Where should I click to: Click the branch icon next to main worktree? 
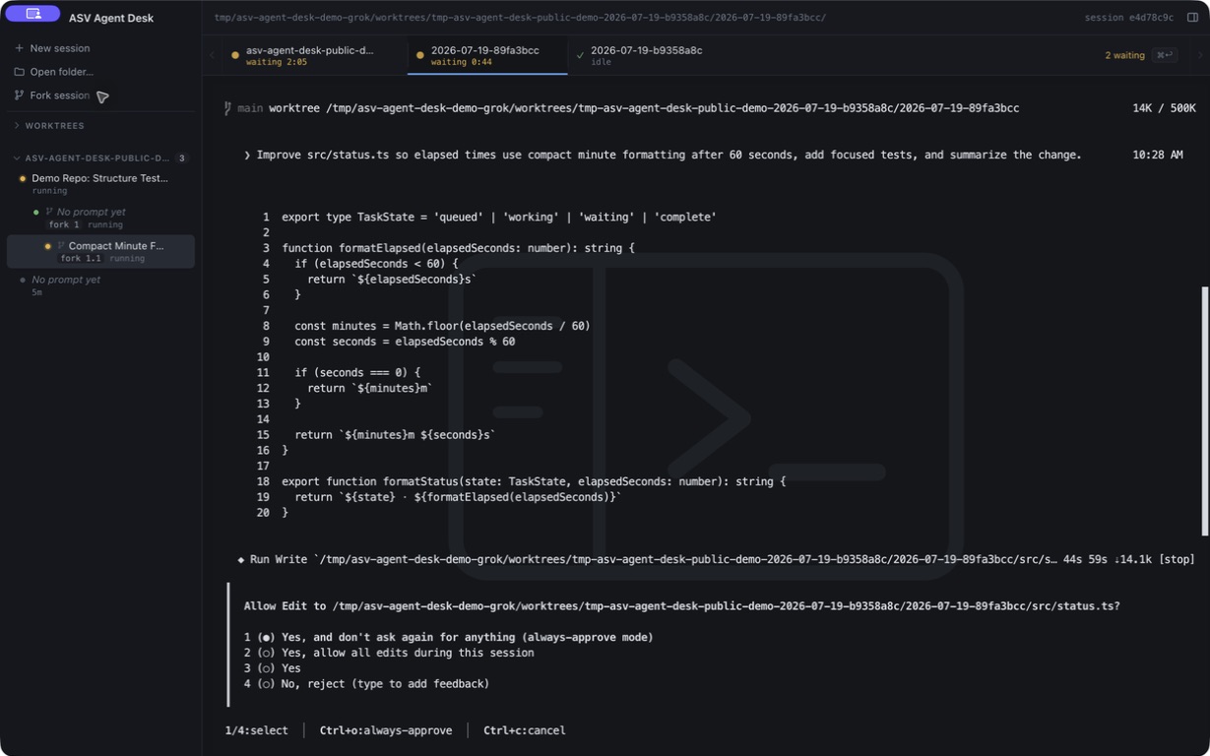click(228, 108)
